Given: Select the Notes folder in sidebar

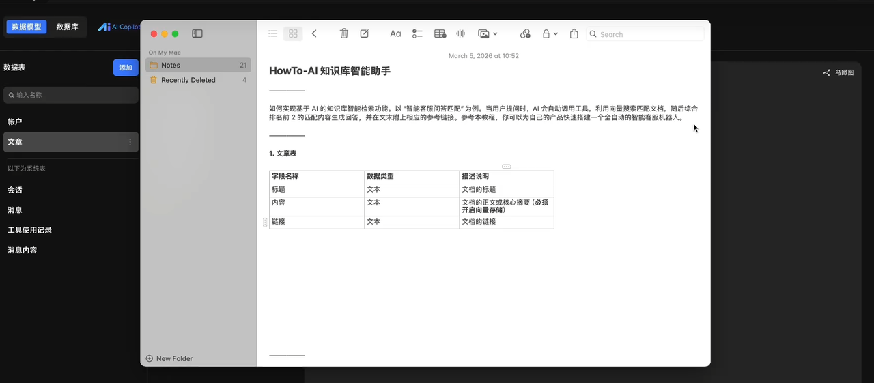Looking at the screenshot, I should 198,65.
